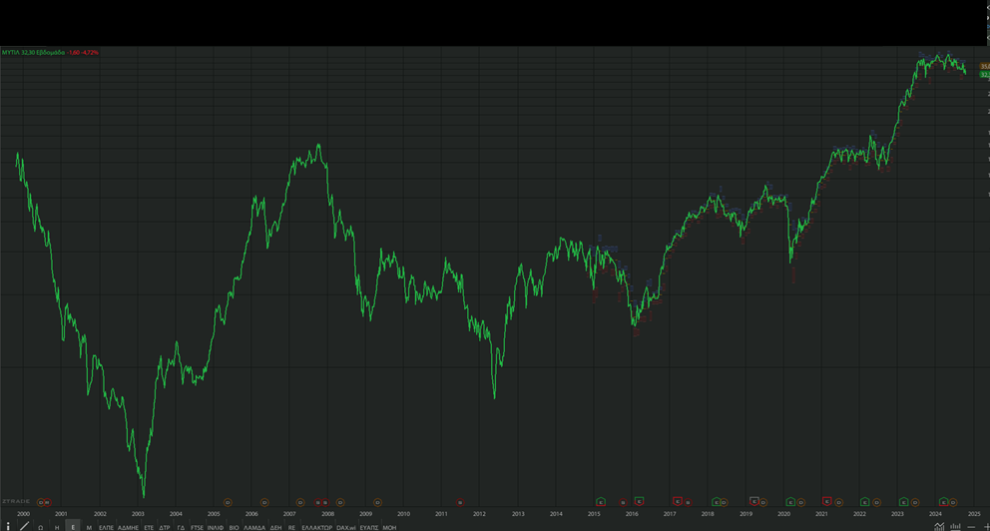This screenshot has width=990, height=531.
Task: Open the orange D dividend marker at 2006
Action: (x=264, y=503)
